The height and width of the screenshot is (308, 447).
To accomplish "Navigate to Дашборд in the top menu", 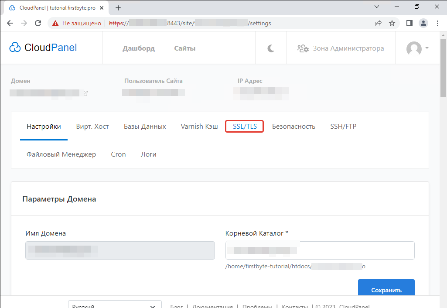I will coord(139,48).
